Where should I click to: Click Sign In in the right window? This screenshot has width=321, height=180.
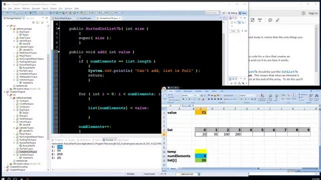click(x=313, y=13)
